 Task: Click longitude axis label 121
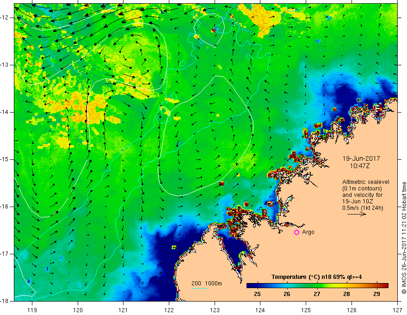(123, 310)
